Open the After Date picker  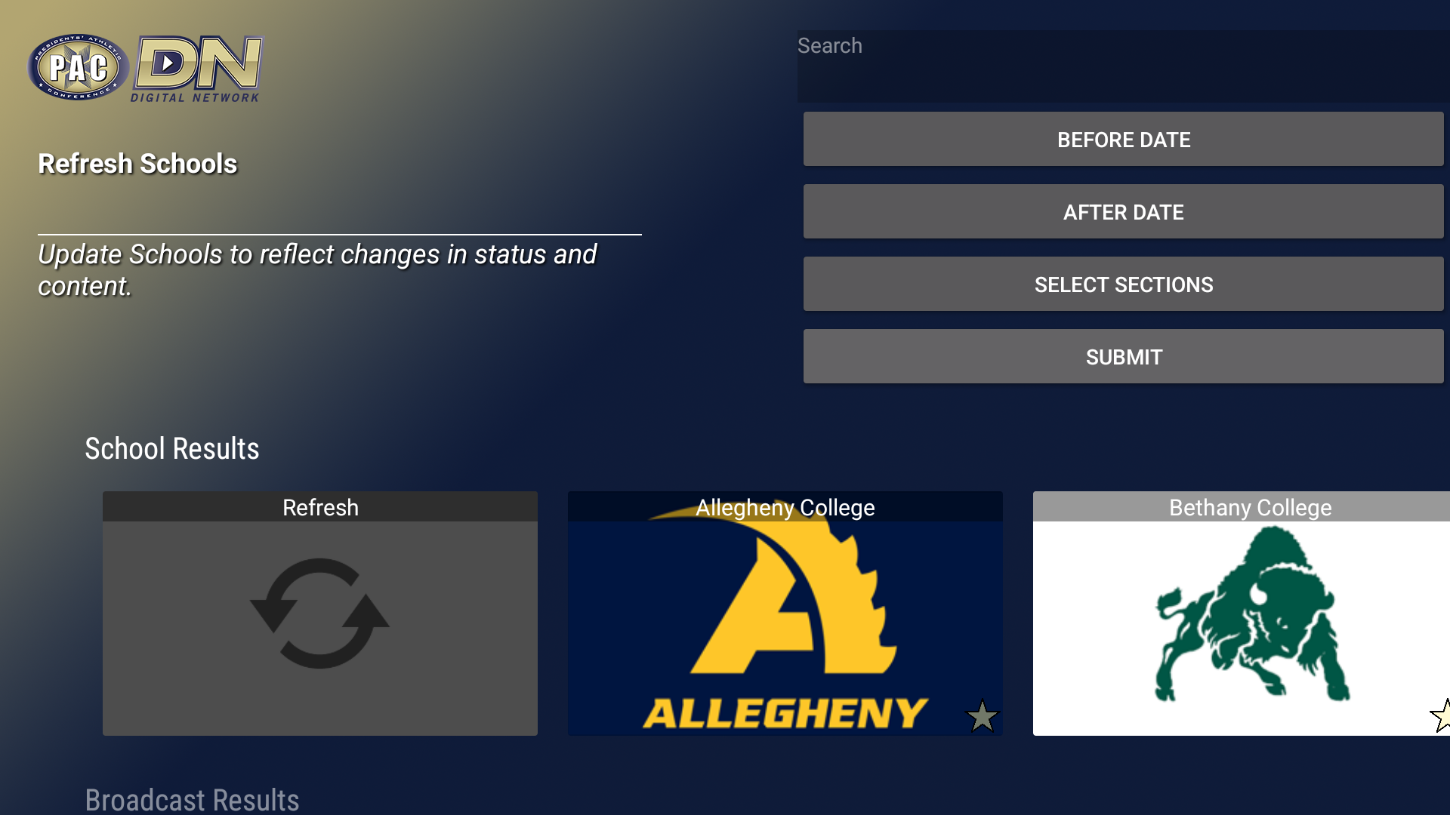click(1123, 212)
